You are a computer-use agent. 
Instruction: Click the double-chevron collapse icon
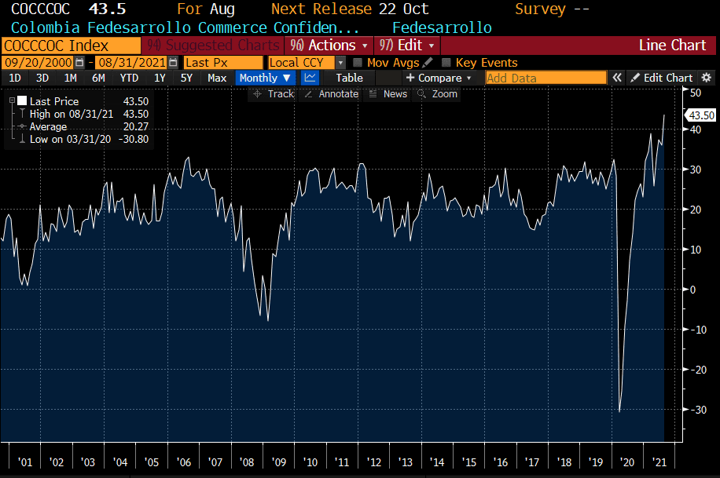pyautogui.click(x=618, y=78)
